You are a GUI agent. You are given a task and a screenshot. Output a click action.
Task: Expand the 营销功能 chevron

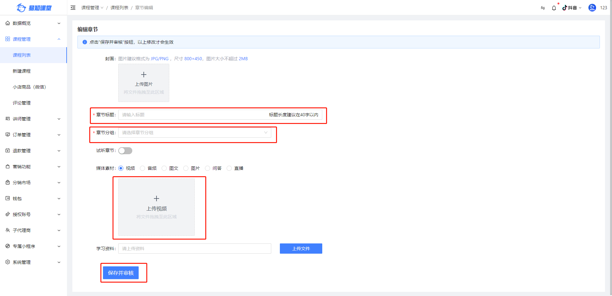[x=59, y=167]
